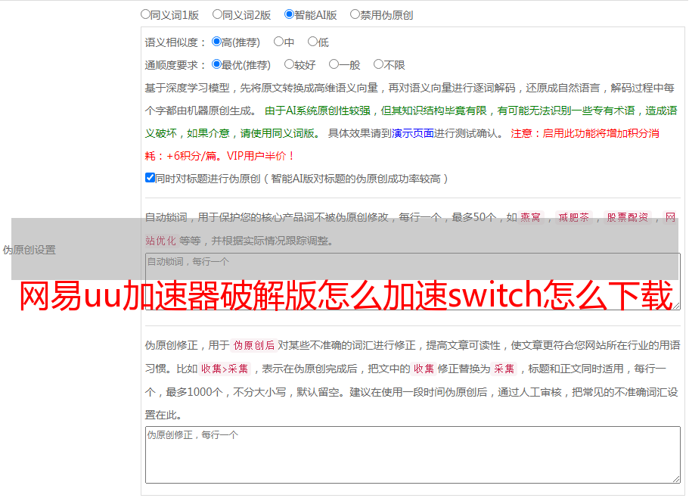This screenshot has width=689, height=498.
Task: Set 语义相似度 to 低
Action: [312, 42]
